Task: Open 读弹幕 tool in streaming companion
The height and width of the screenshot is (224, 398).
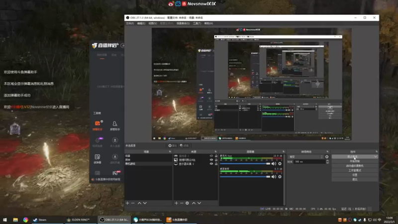Action: coord(98,159)
